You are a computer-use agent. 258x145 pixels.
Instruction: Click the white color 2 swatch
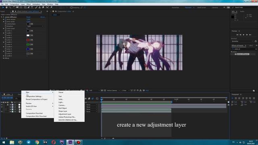(x=28, y=35)
